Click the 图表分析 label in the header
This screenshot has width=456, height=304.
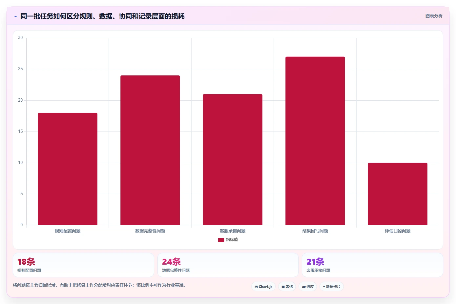pos(434,16)
